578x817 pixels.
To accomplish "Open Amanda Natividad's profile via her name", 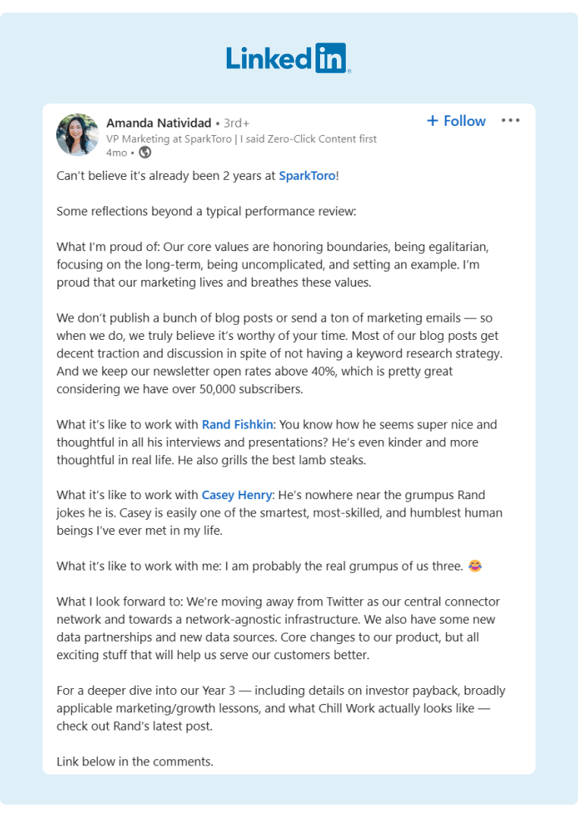I will (155, 122).
